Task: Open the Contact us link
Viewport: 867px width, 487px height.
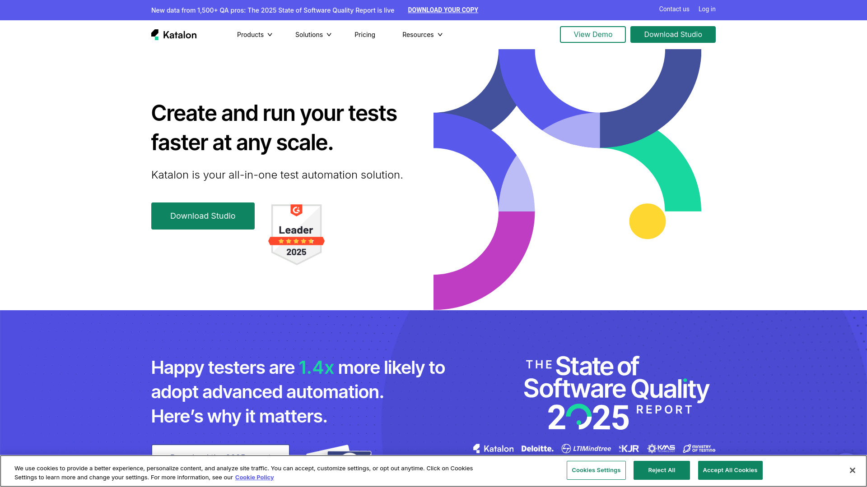Action: click(674, 9)
